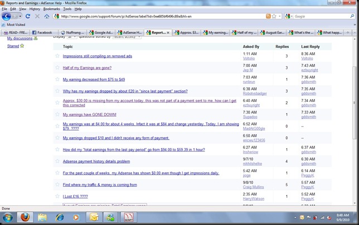The height and width of the screenshot is (225, 359).
Task: Star the 'Impressions still compiling' topic
Action: [57, 56]
